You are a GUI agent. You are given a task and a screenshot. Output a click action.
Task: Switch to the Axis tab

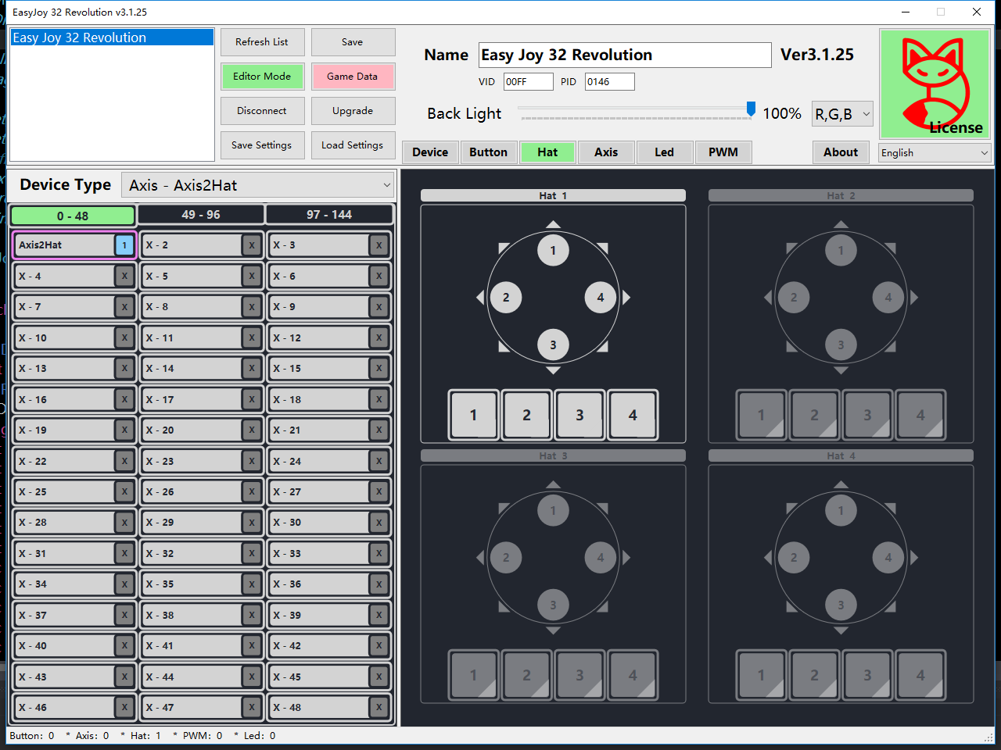pyautogui.click(x=606, y=152)
